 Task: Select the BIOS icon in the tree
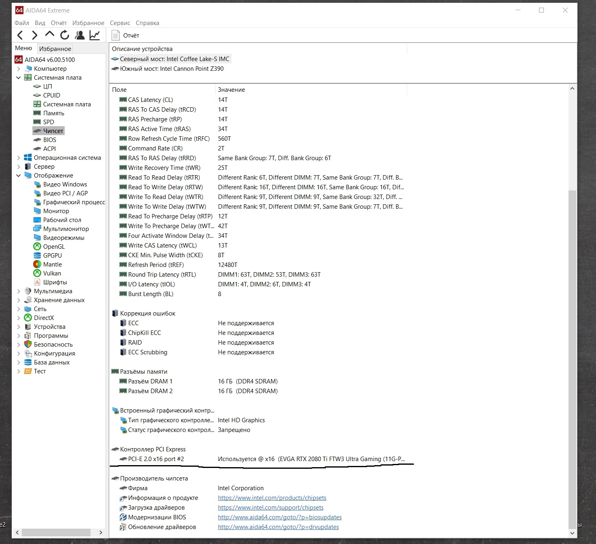pyautogui.click(x=37, y=140)
